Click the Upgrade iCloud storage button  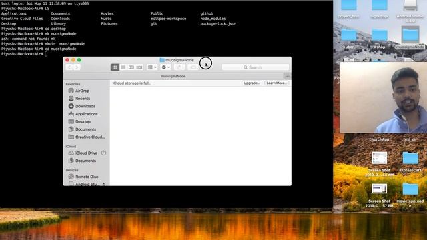[x=252, y=83]
